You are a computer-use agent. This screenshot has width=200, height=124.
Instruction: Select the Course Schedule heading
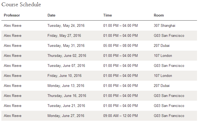21,4
